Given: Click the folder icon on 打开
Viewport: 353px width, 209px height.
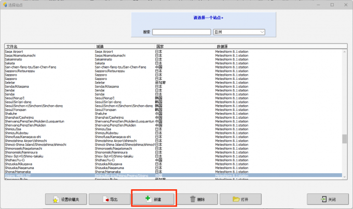Looking at the screenshot, I should (236, 199).
